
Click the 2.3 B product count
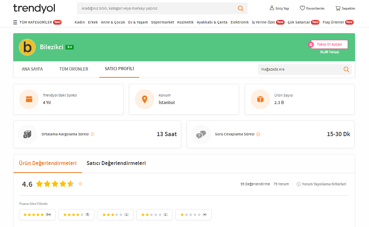coord(279,103)
